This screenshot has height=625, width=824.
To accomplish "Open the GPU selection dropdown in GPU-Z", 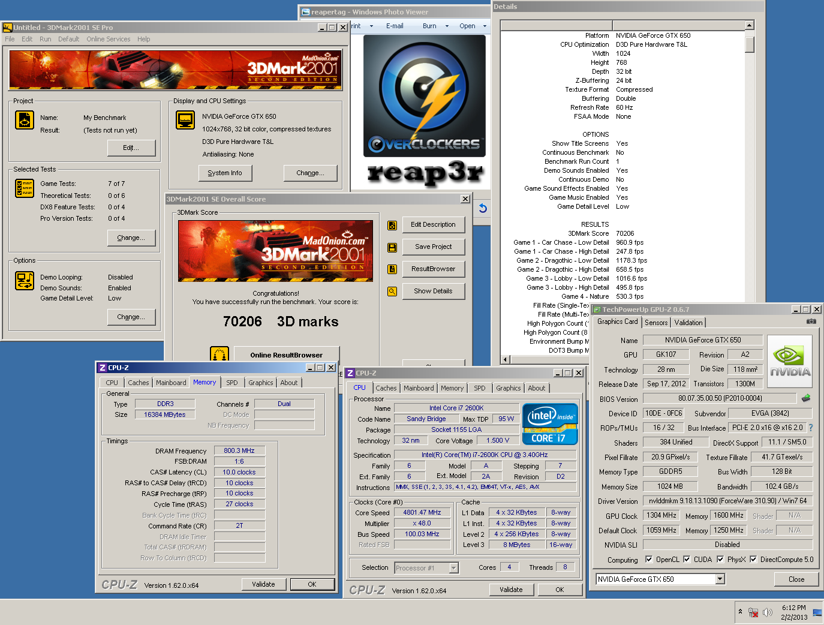I will [720, 579].
